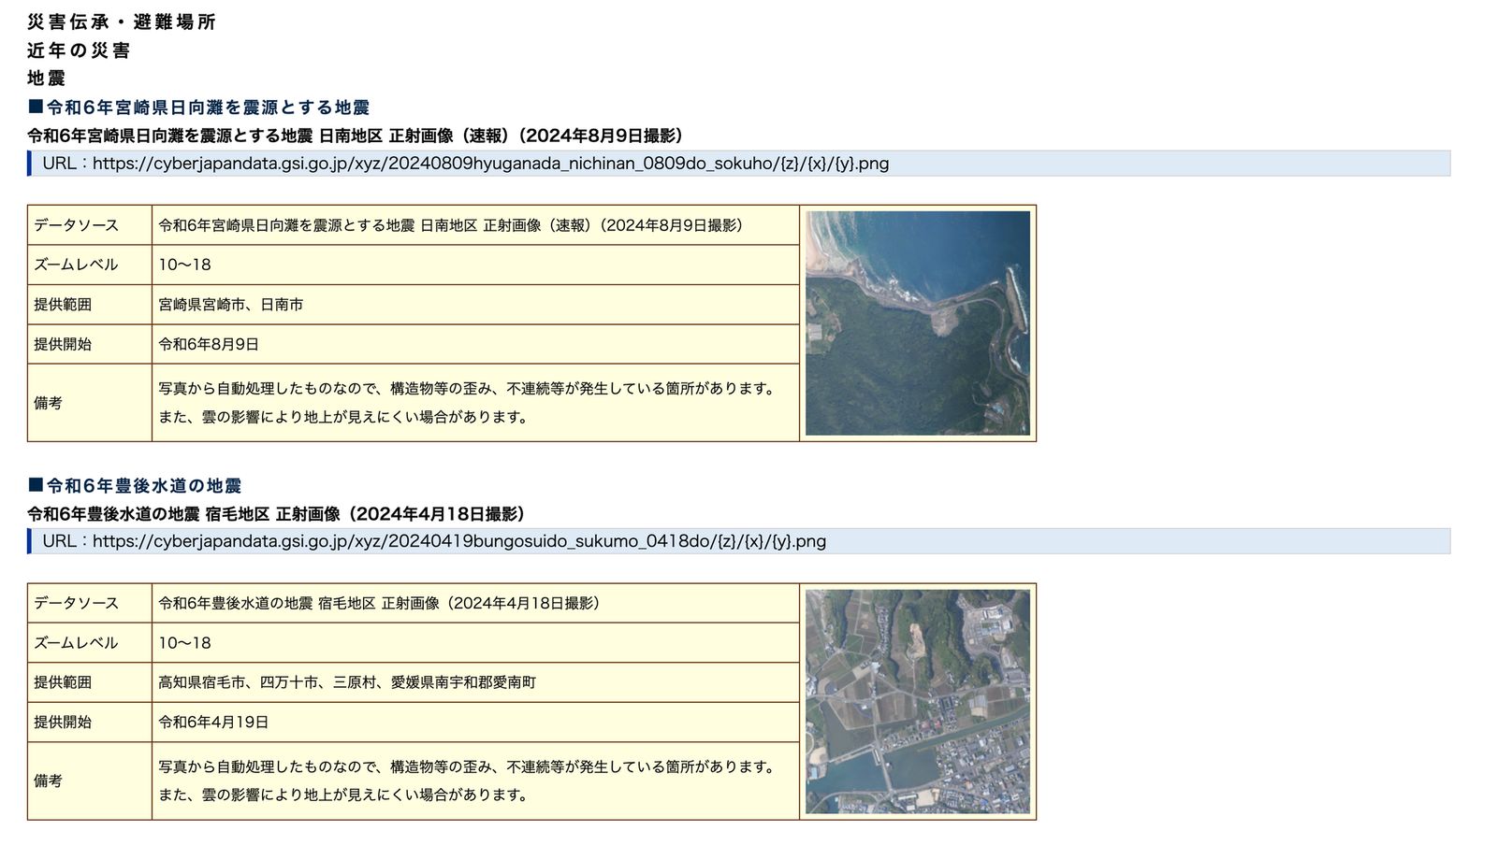Viewport: 1497px width, 845px height.
Task: Click the 備考 label in Sukumo table
Action: pos(49,781)
